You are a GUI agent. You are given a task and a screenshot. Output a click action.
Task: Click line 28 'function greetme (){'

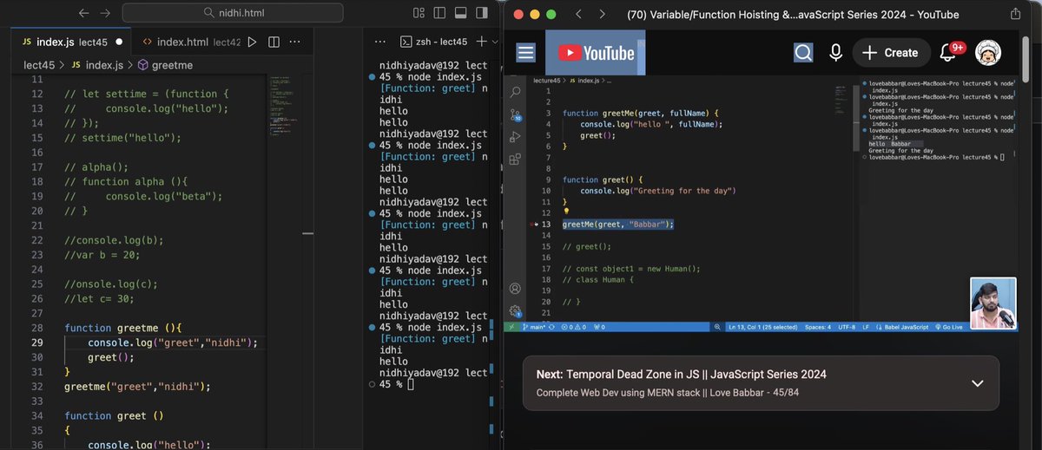[x=122, y=329]
